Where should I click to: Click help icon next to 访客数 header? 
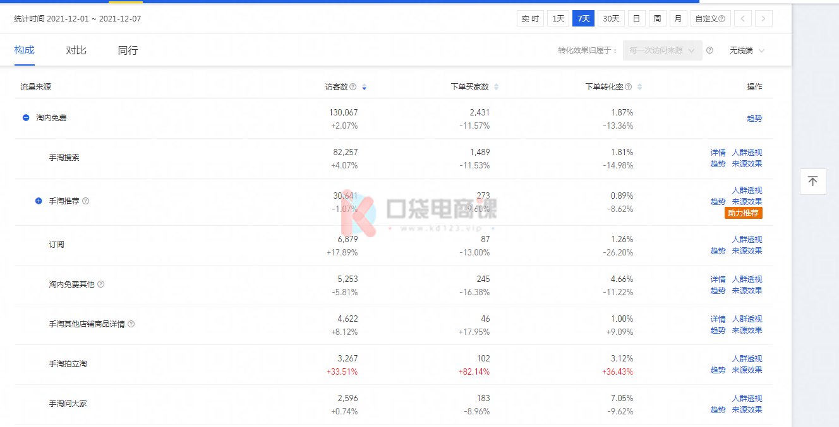click(x=353, y=87)
